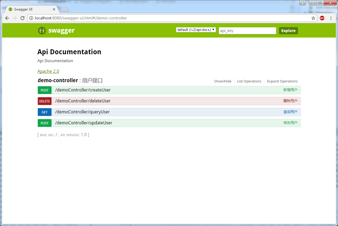Click the browser forward arrow
The width and height of the screenshot is (338, 226).
(x=15, y=18)
